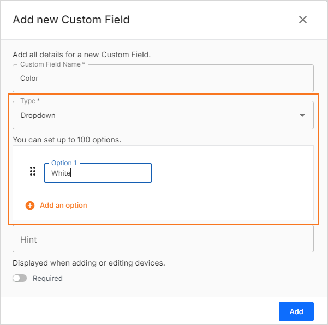Close the Add new Custom Field dialog
Viewport: 328px width, 325px height.
(303, 20)
